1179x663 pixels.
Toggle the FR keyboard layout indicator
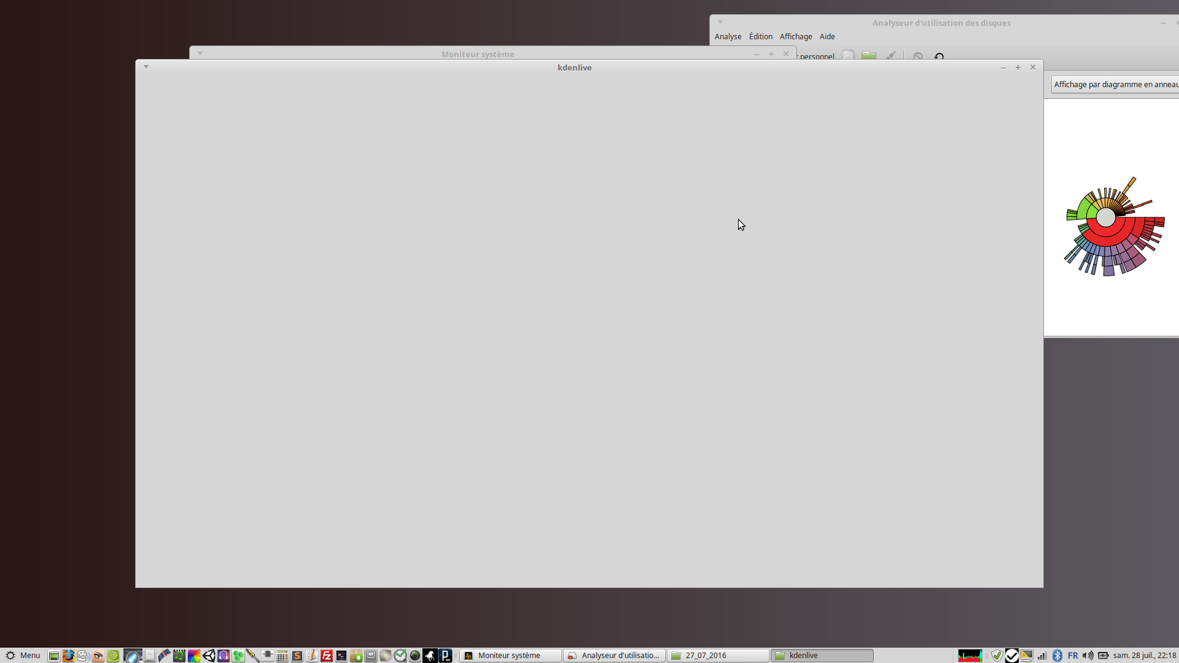(1073, 656)
